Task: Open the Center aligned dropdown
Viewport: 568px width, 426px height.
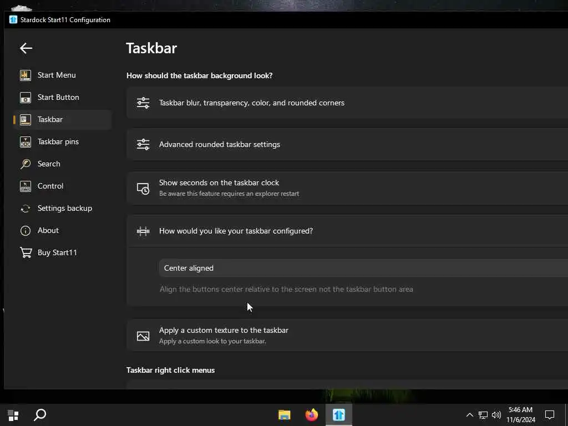Action: (363, 268)
